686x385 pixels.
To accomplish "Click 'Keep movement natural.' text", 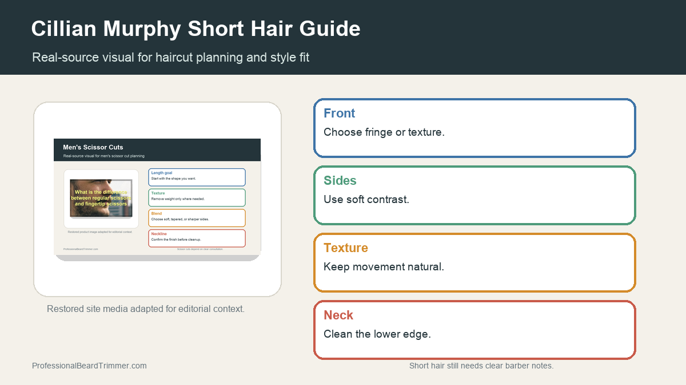I will [384, 266].
